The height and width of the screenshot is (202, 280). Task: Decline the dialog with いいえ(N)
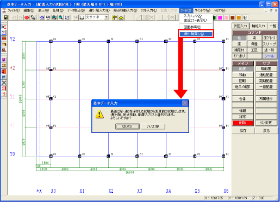tap(153, 126)
